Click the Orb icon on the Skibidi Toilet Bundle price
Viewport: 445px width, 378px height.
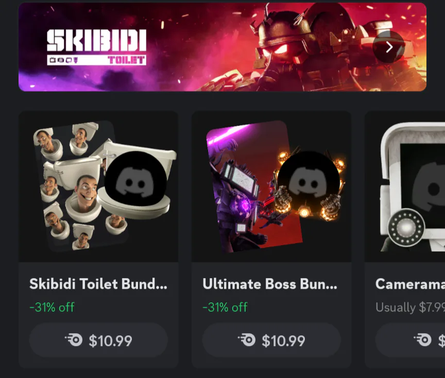click(74, 340)
